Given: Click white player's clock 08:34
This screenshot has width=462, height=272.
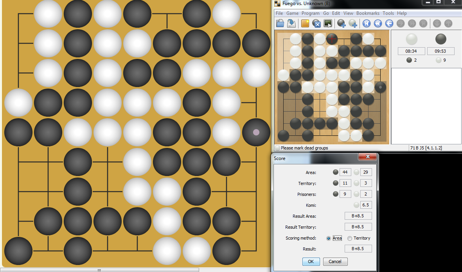Looking at the screenshot, I should point(411,51).
